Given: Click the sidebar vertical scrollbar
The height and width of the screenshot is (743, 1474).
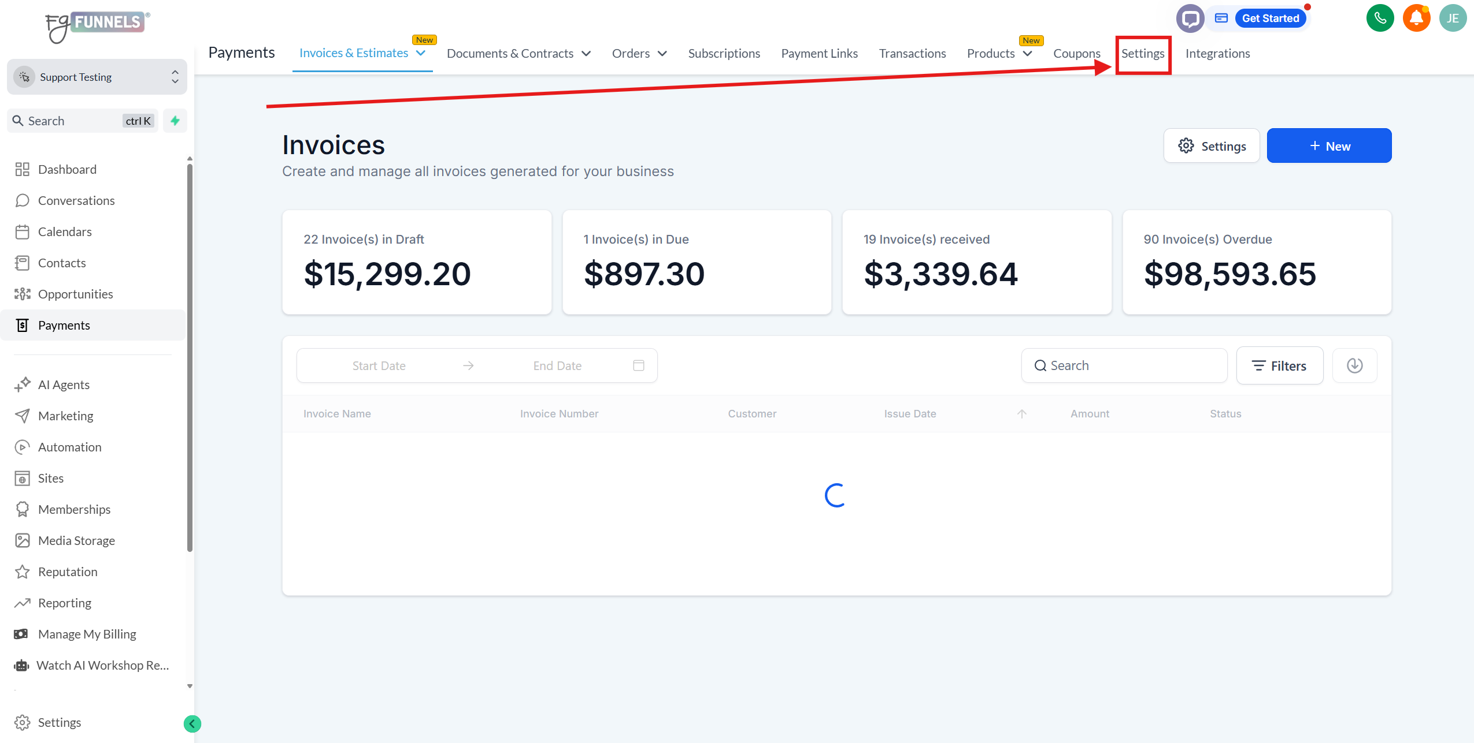Looking at the screenshot, I should click(x=190, y=358).
